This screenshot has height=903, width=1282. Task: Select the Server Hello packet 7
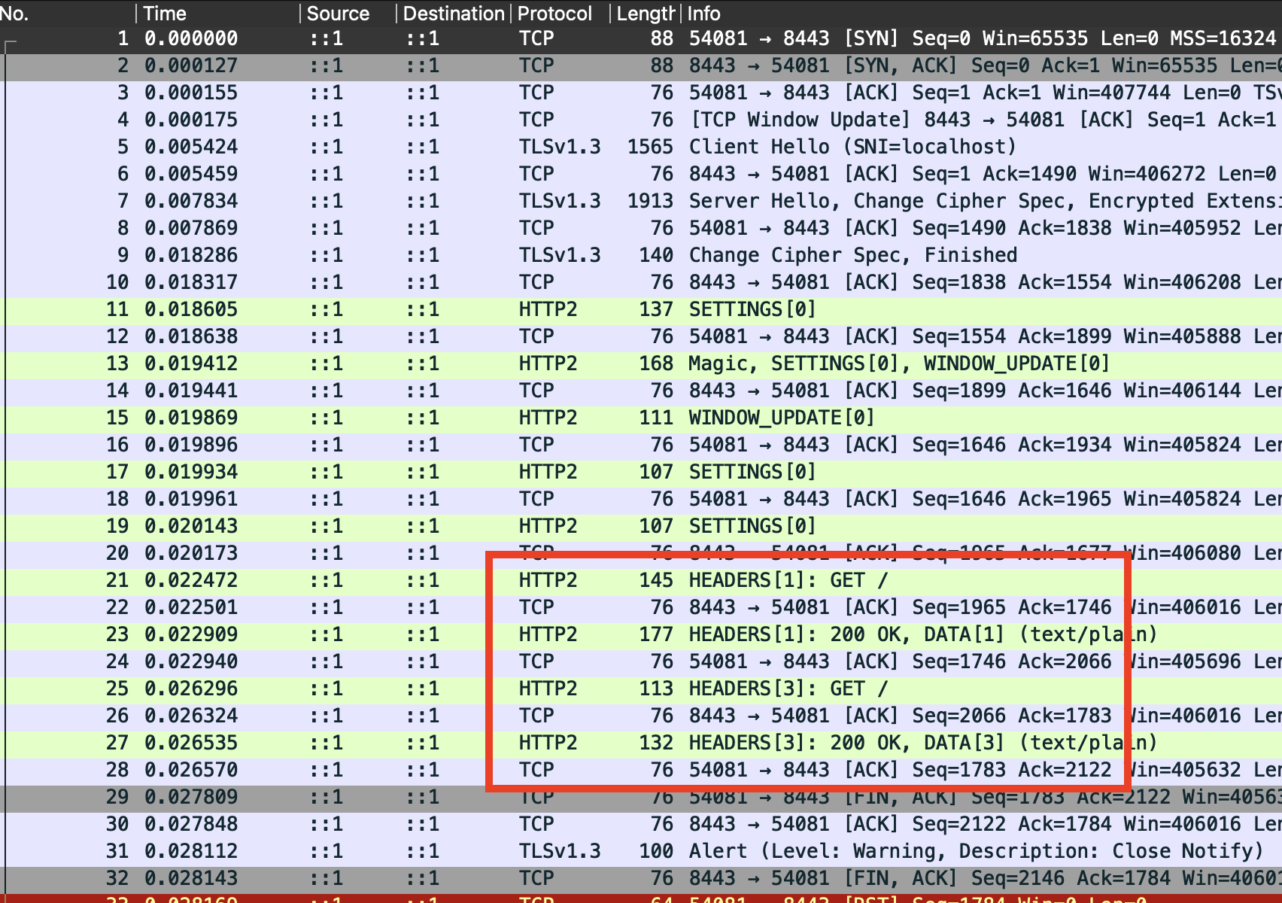click(641, 201)
